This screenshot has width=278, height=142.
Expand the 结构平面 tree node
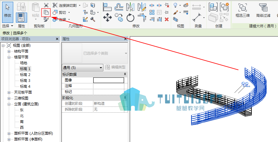(x=9, y=51)
